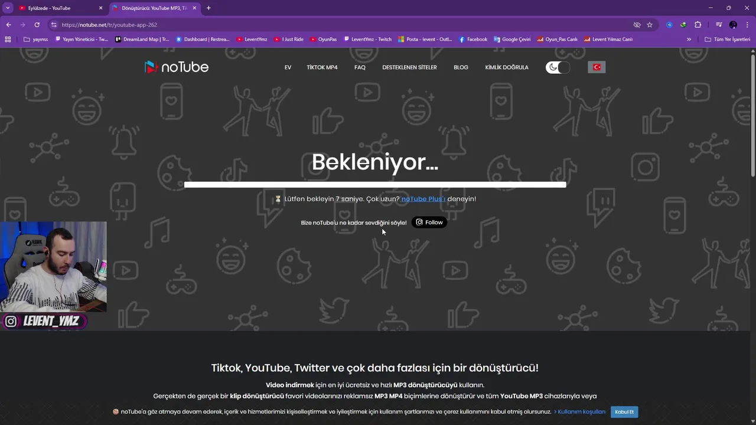
Task: Open Oyun_Pas Canlı bookmark
Action: point(557,40)
